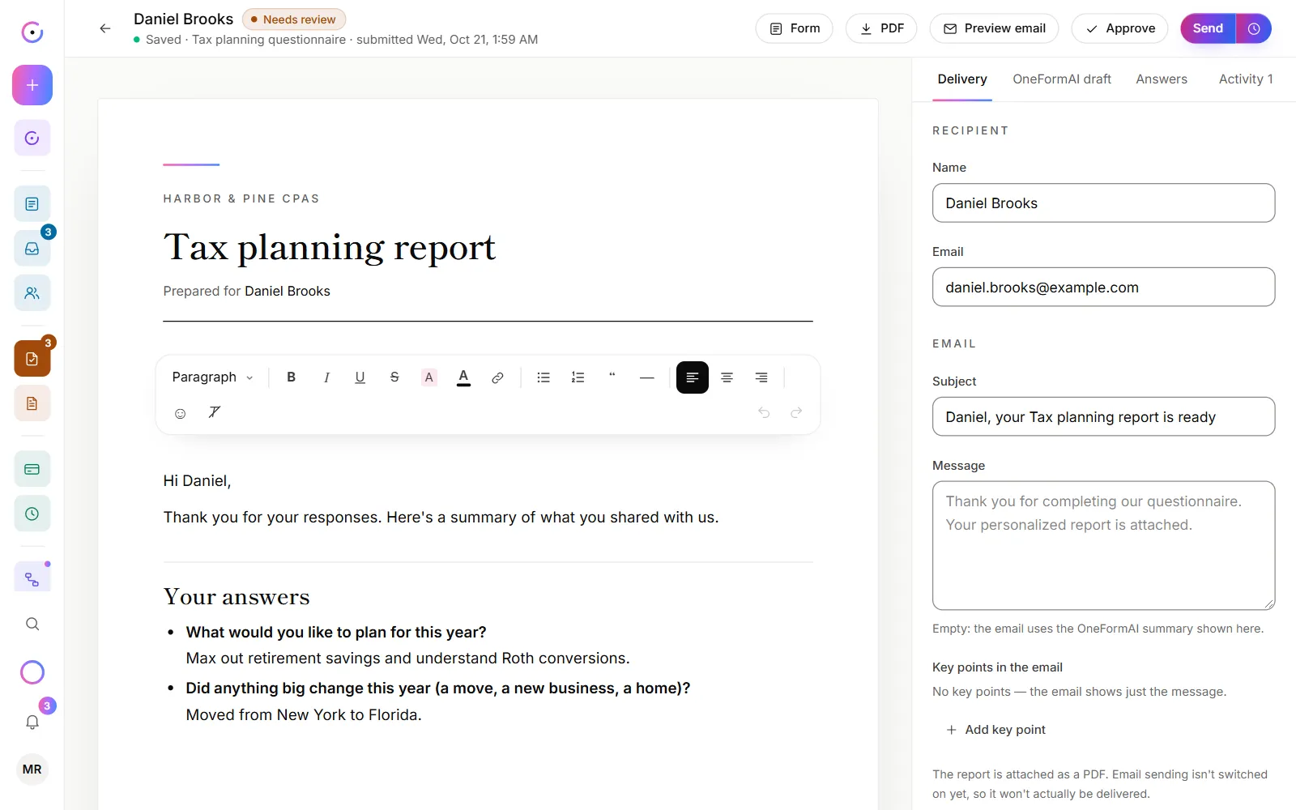1296x810 pixels.
Task: Toggle strikethrough formatting
Action: point(394,377)
